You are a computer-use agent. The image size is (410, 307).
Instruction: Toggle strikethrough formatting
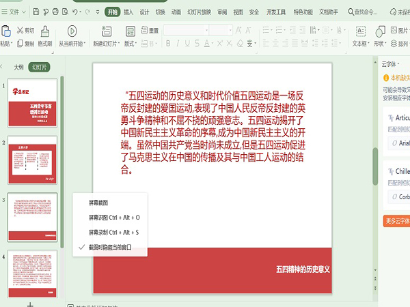point(197,44)
